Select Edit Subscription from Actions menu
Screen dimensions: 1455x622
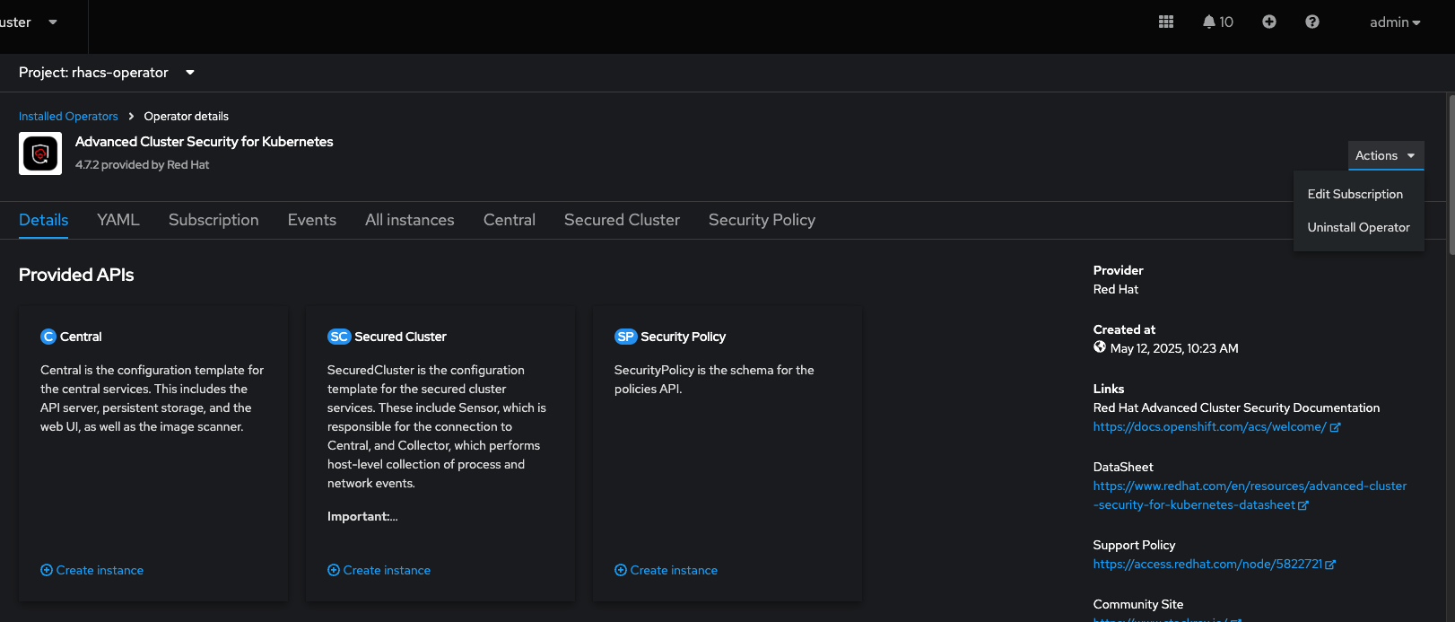click(x=1355, y=194)
